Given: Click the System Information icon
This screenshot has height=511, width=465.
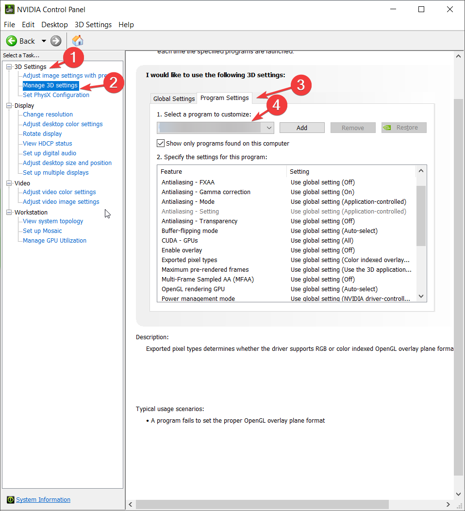Looking at the screenshot, I should pos(11,499).
